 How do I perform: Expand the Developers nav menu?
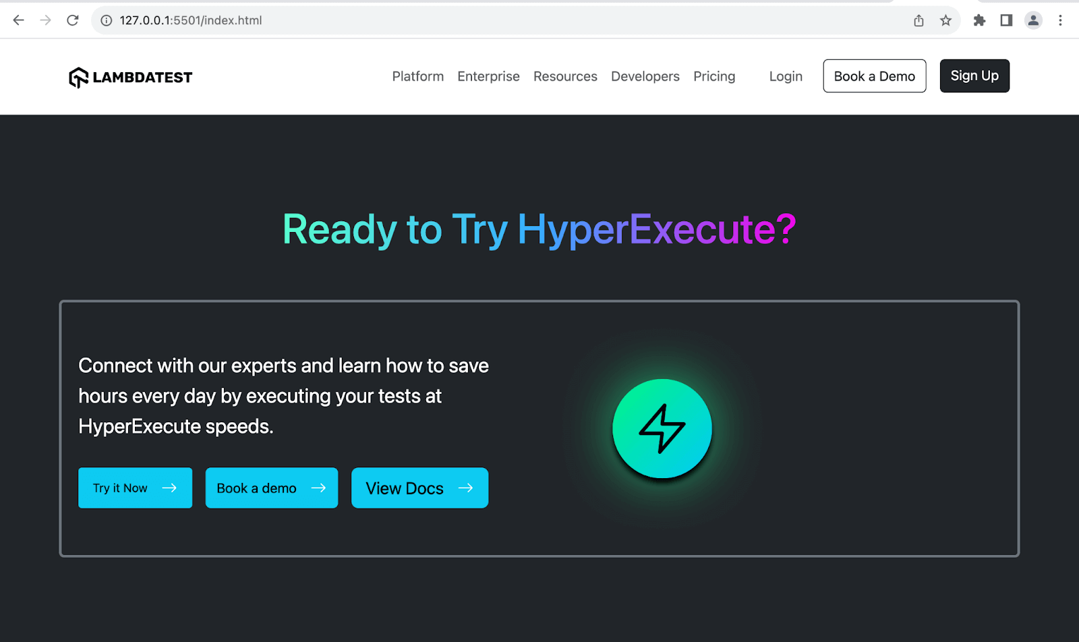pos(645,76)
